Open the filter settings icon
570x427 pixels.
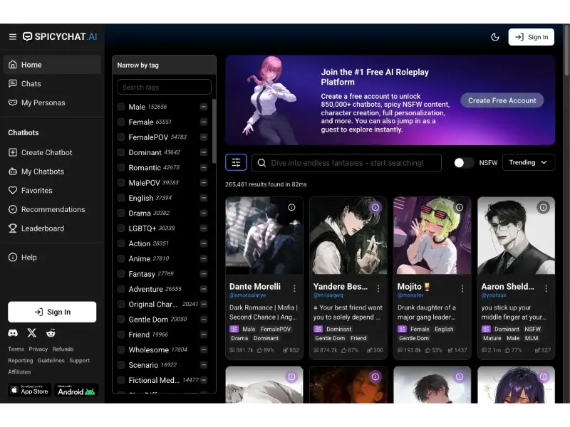point(236,162)
